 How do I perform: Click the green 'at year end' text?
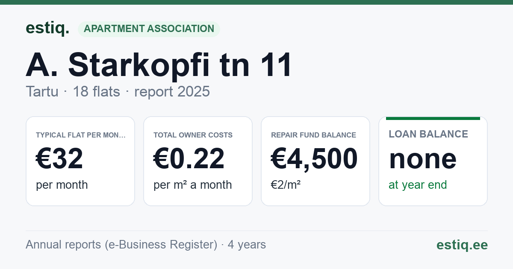418,185
